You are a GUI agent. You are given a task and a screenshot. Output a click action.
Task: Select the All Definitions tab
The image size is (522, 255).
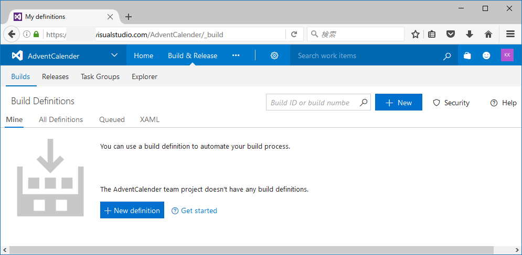coord(61,120)
